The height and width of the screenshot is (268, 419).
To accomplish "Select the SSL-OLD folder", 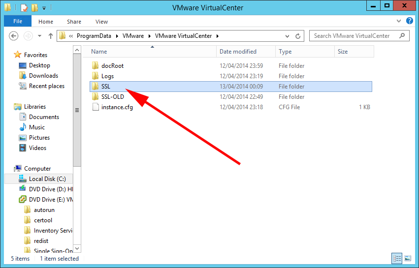I will [x=112, y=97].
